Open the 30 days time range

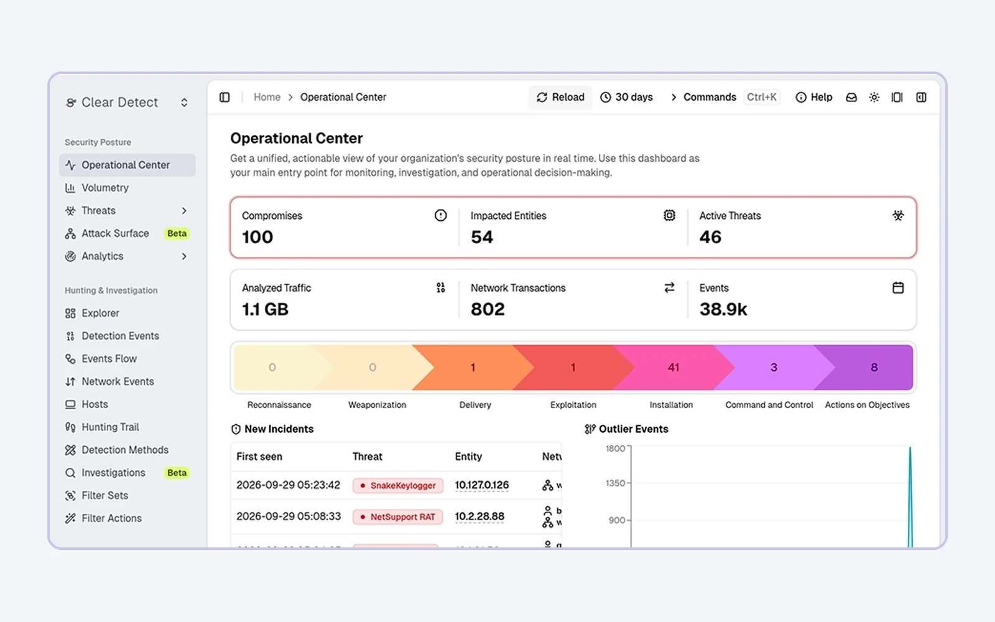pyautogui.click(x=626, y=97)
